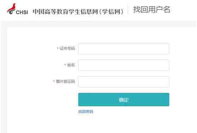Click the 确定 text on the teal button
Viewport: 197px width, 133px height.
[124, 100]
